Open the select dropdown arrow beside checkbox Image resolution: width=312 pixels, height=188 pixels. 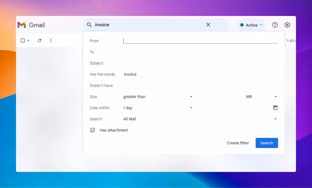point(28,40)
